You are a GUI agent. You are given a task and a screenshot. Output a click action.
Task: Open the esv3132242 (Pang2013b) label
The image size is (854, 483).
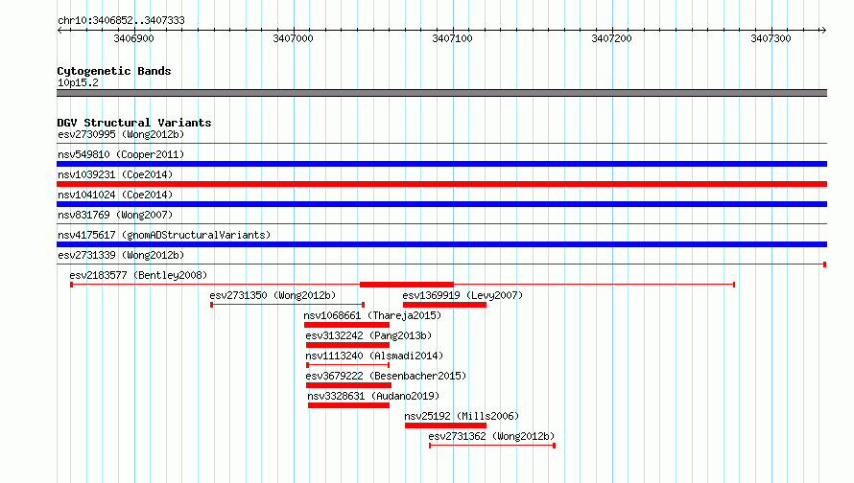(x=368, y=335)
